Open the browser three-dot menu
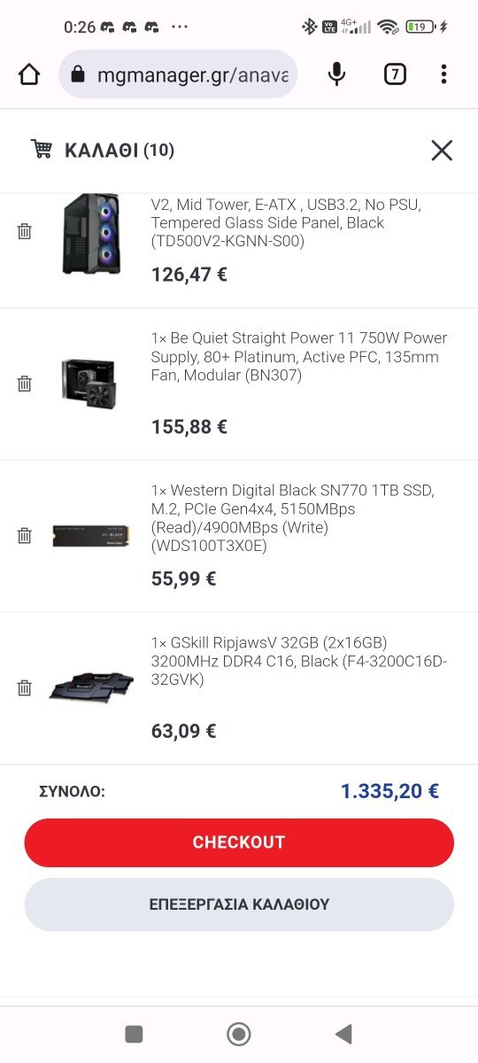478x1063 pixels. (443, 74)
